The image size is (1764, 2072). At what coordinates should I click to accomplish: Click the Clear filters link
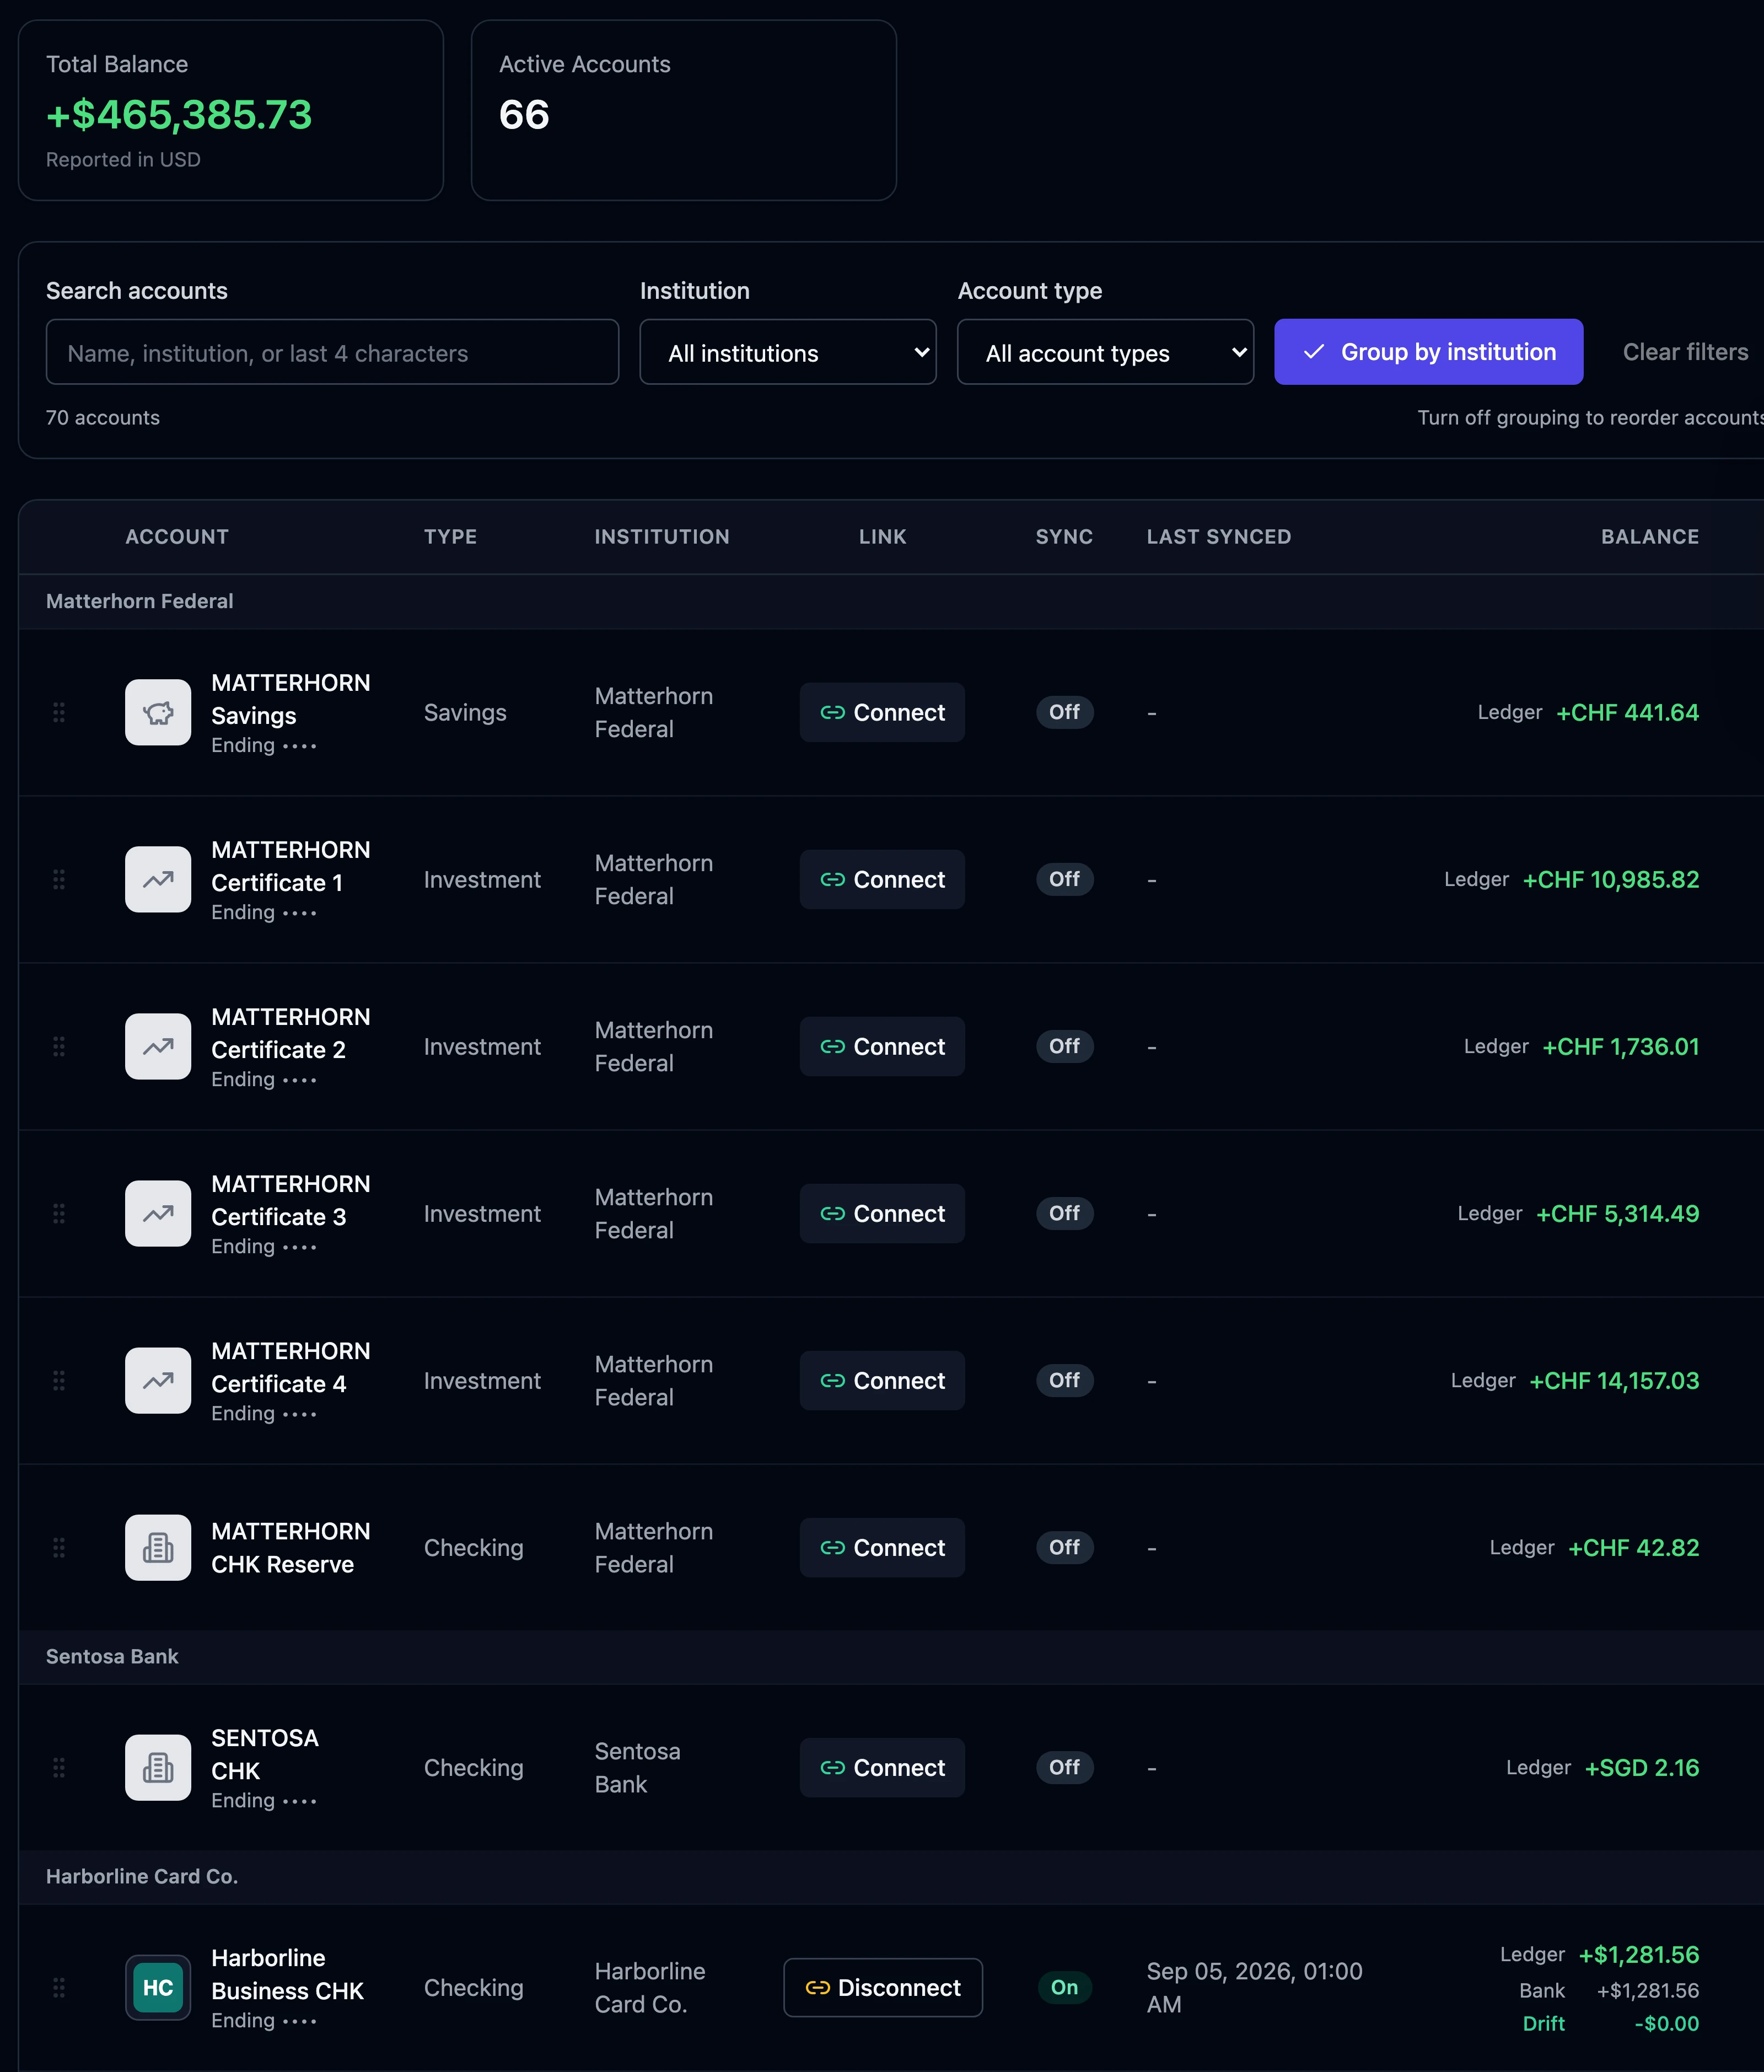[x=1685, y=352]
